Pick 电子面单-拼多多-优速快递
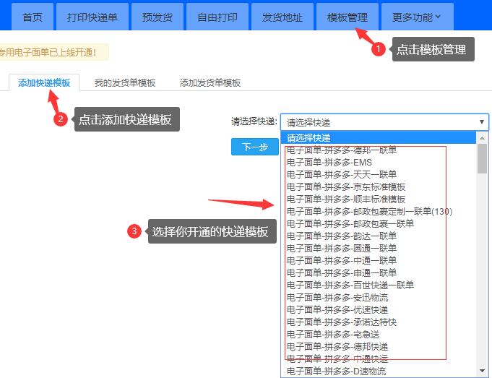The width and height of the screenshot is (492, 378). [x=378, y=309]
